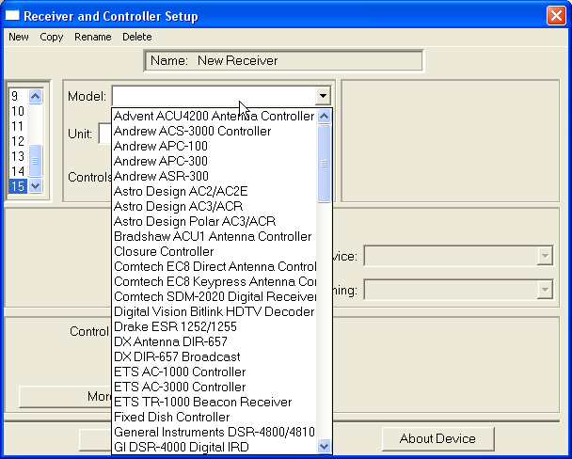Select Andrew ACS-3000 Controller from list
This screenshot has height=459, width=572.
point(192,132)
